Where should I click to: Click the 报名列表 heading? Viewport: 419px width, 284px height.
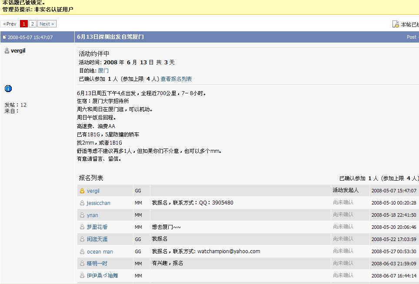click(x=91, y=178)
